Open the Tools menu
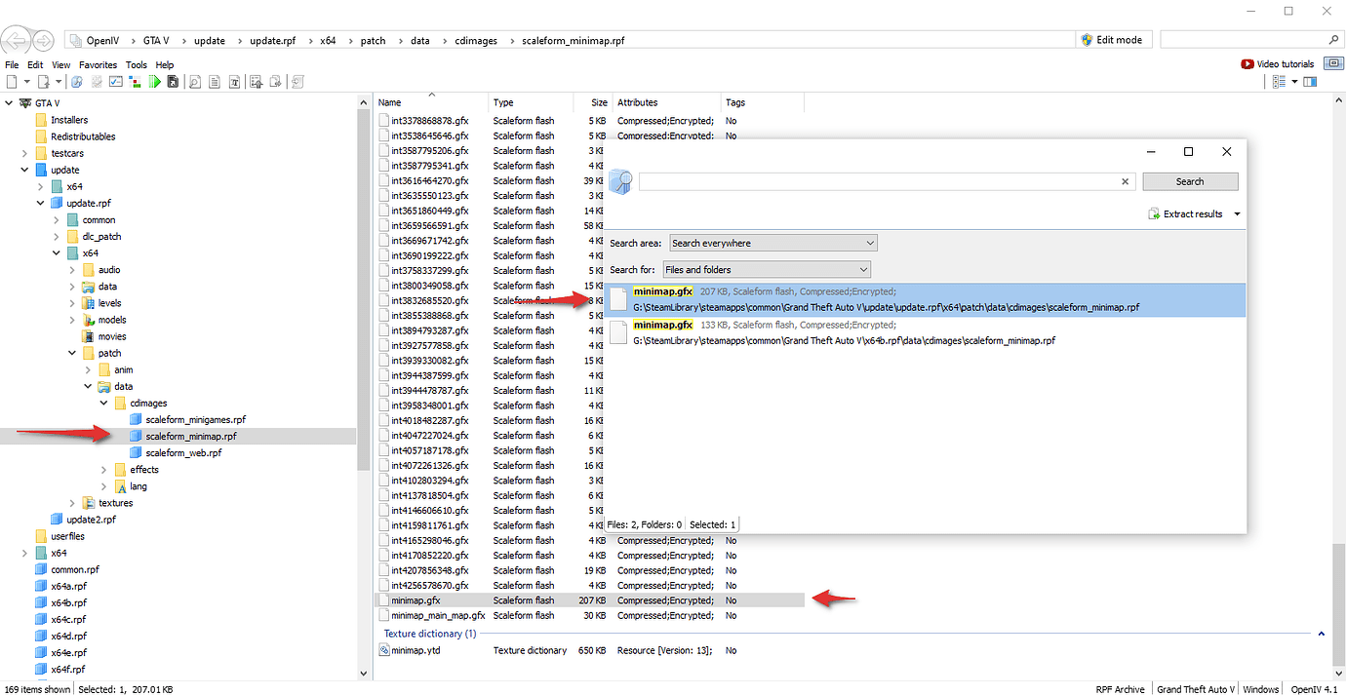This screenshot has height=696, width=1346. (x=136, y=65)
